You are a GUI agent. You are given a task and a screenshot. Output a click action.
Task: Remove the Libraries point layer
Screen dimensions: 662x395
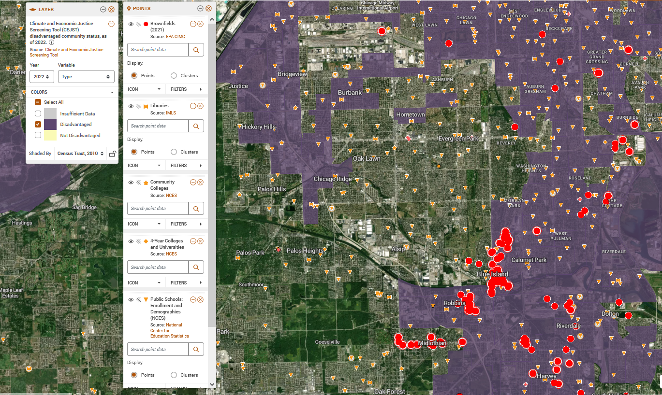pos(200,106)
